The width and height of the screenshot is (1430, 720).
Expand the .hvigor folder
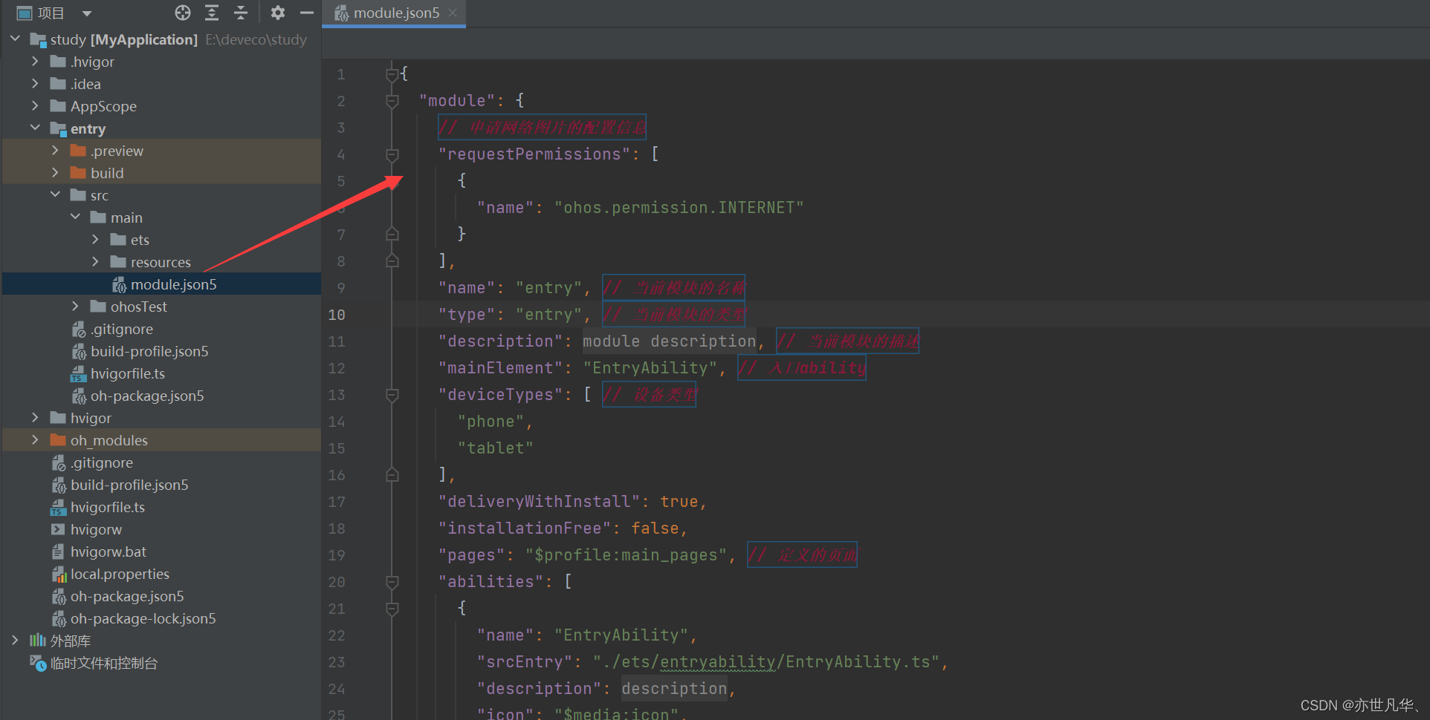pyautogui.click(x=35, y=62)
